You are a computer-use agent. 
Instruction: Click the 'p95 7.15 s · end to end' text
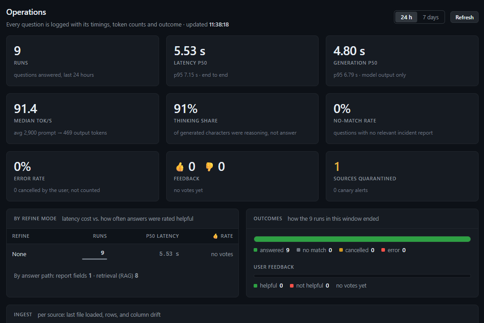point(201,75)
